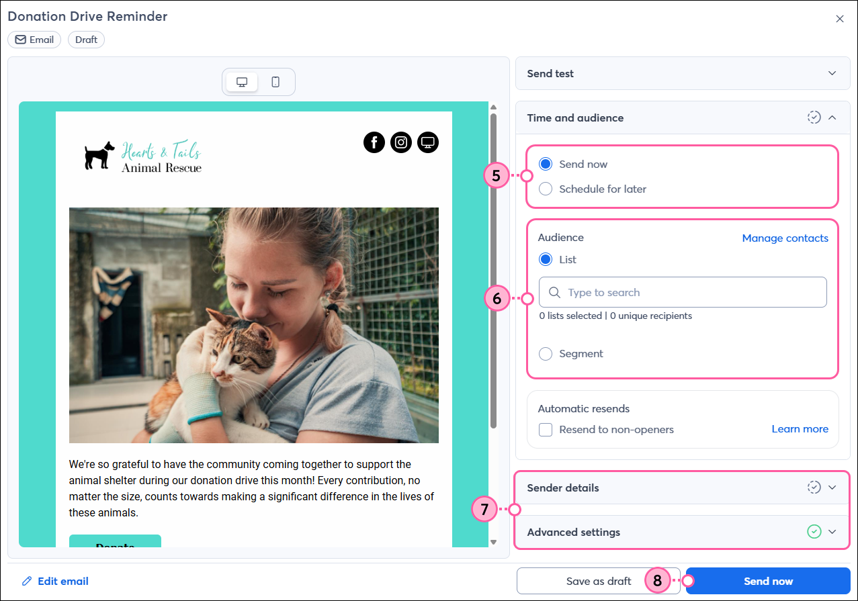Click the search magnifier in the audience field
The width and height of the screenshot is (858, 601).
[554, 292]
